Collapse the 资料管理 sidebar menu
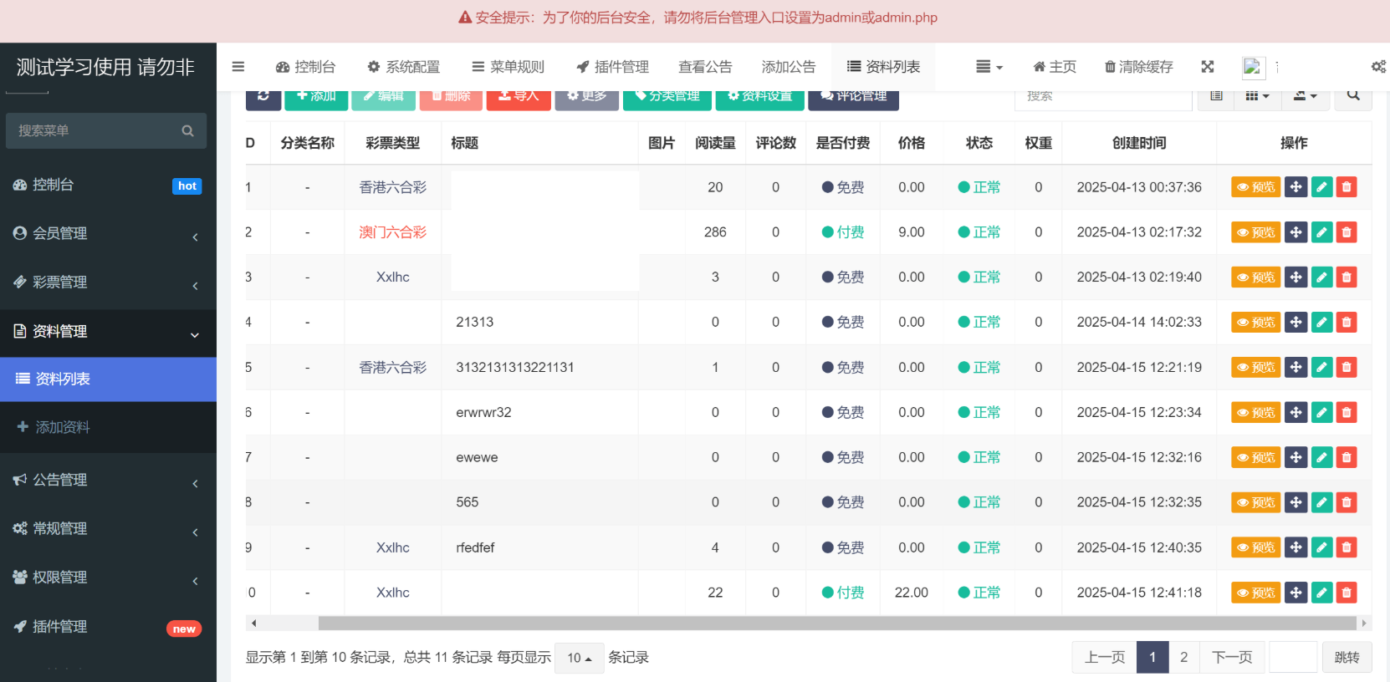The image size is (1390, 682). (x=108, y=332)
